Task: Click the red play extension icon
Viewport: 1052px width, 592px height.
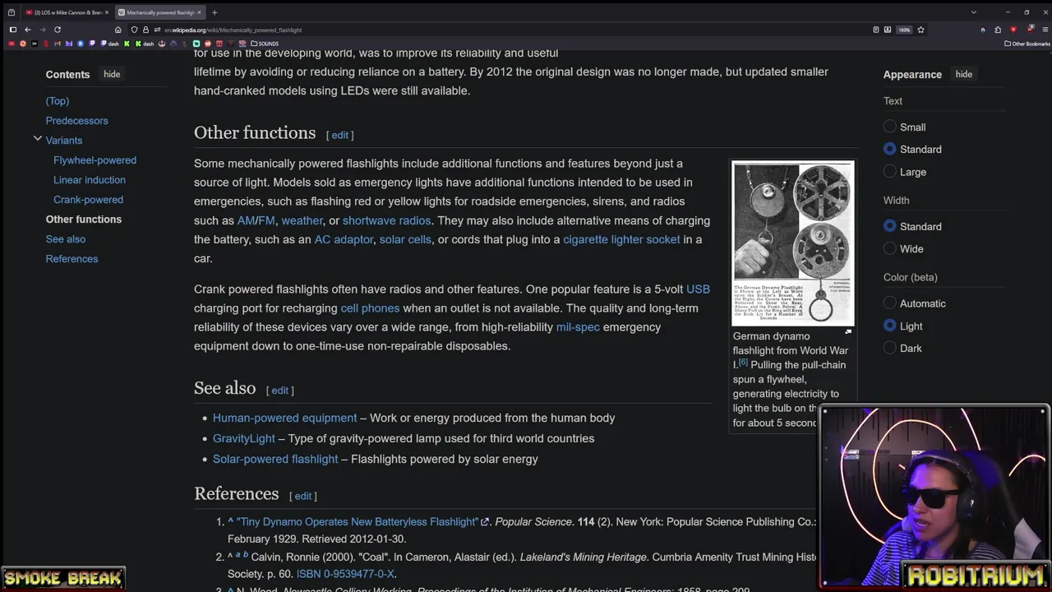Action: [x=1013, y=30]
